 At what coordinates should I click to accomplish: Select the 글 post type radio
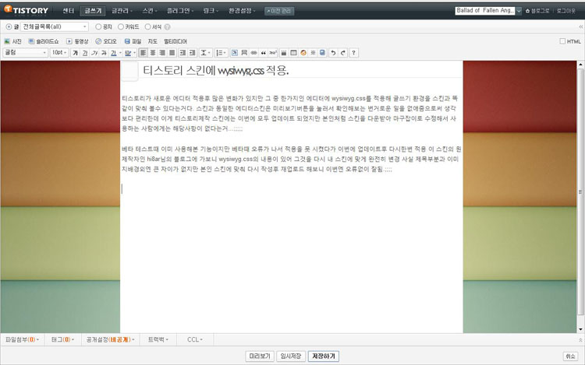(x=9, y=26)
